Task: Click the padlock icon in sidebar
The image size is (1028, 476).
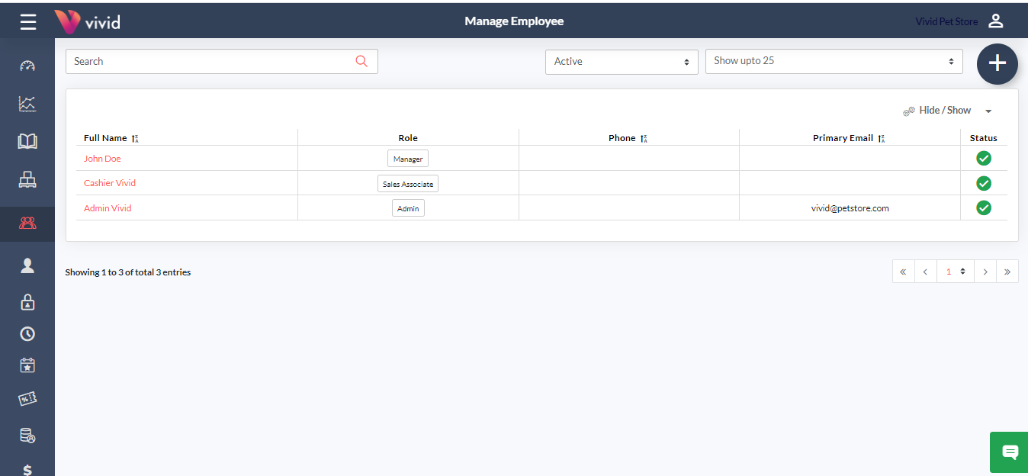Action: click(x=27, y=302)
